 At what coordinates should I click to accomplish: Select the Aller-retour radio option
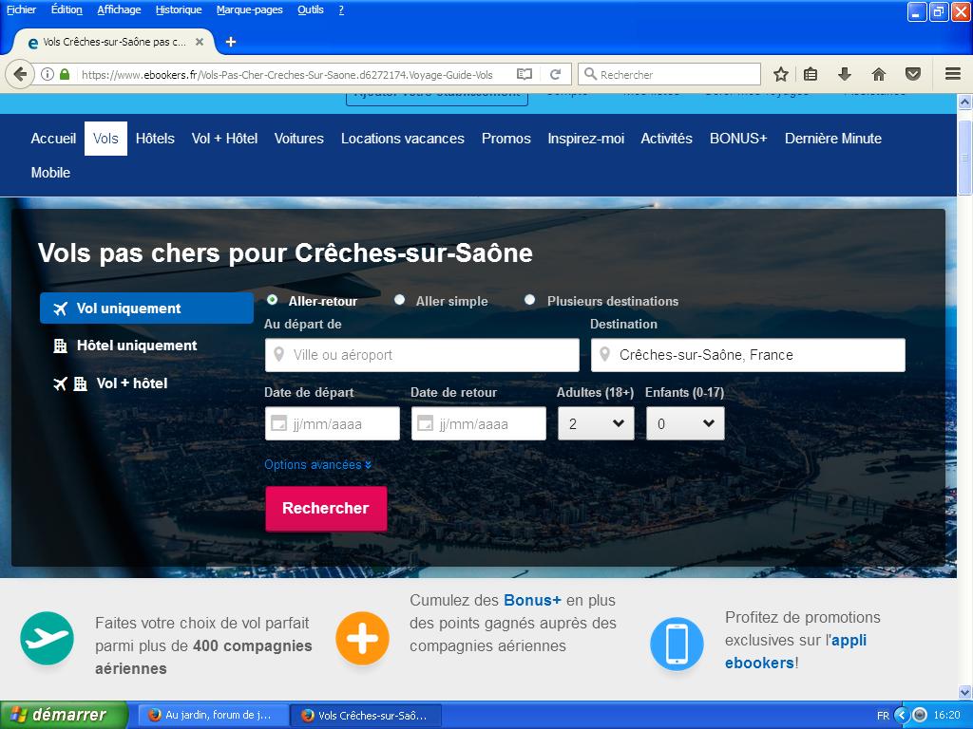point(273,300)
